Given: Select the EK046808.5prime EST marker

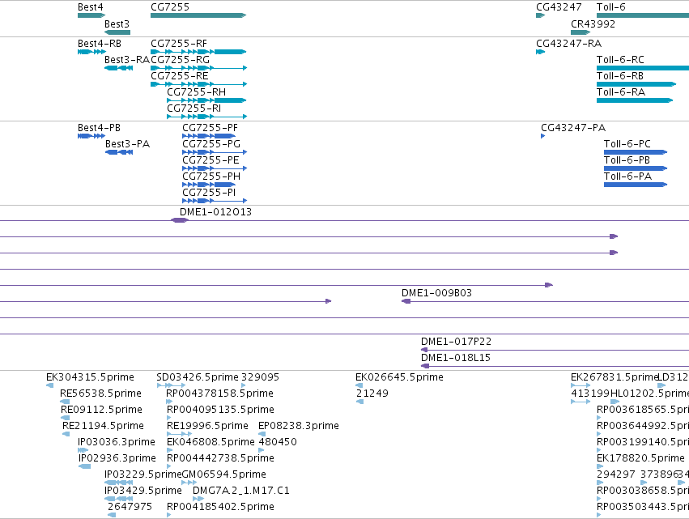Looking at the screenshot, I should point(169,450).
